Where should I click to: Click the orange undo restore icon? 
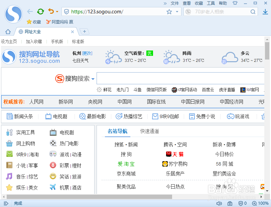[x=51, y=11]
